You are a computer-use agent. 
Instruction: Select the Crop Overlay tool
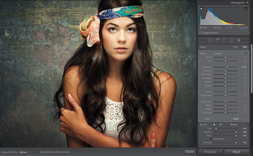coord(203,40)
